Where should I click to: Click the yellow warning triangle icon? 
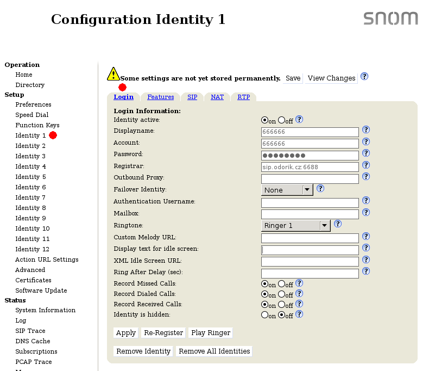tap(113, 74)
